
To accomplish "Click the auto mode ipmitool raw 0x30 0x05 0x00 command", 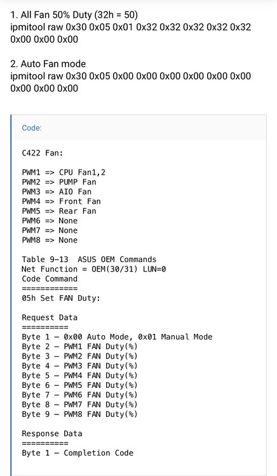I will [x=131, y=82].
